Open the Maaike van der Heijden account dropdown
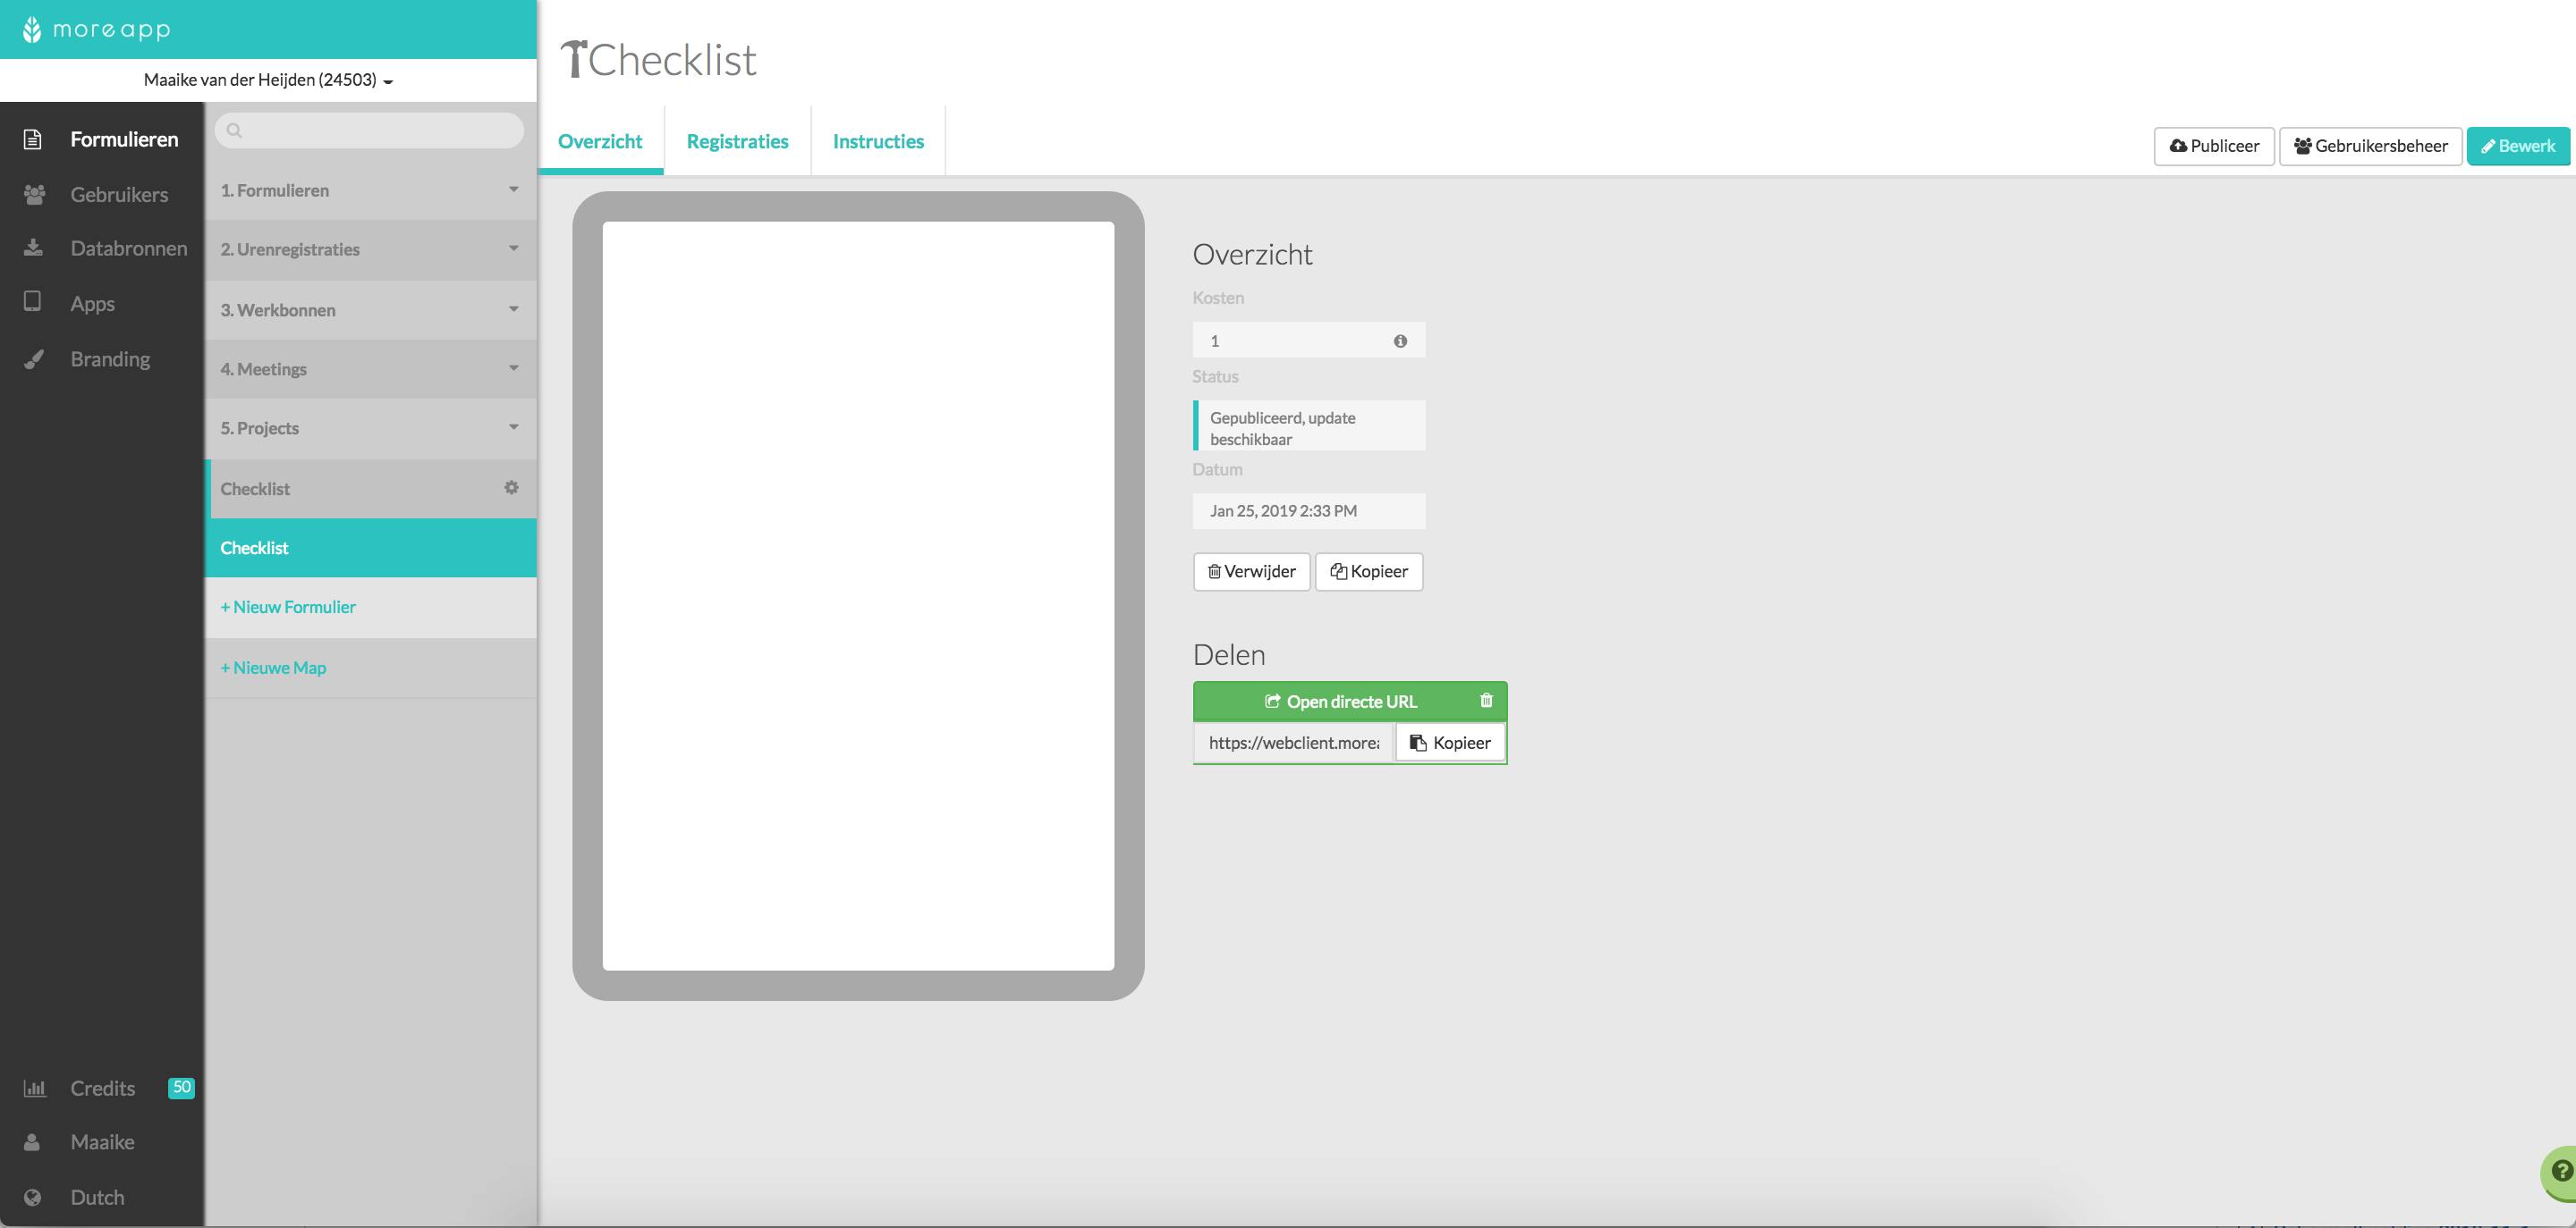Viewport: 2576px width, 1228px height. pyautogui.click(x=268, y=80)
